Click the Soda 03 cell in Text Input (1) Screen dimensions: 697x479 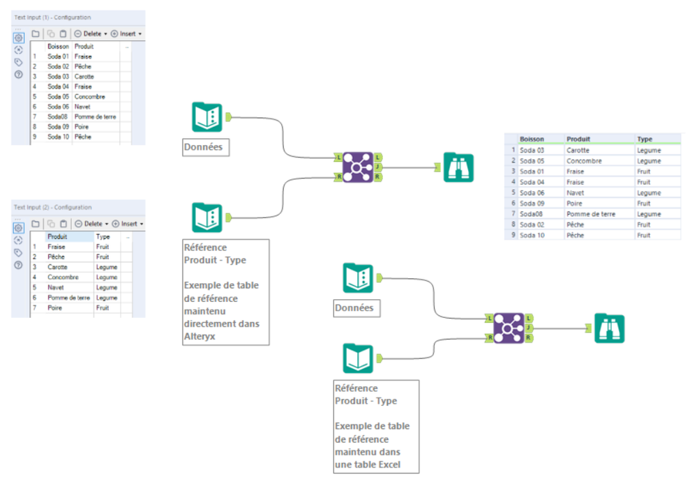coord(58,77)
